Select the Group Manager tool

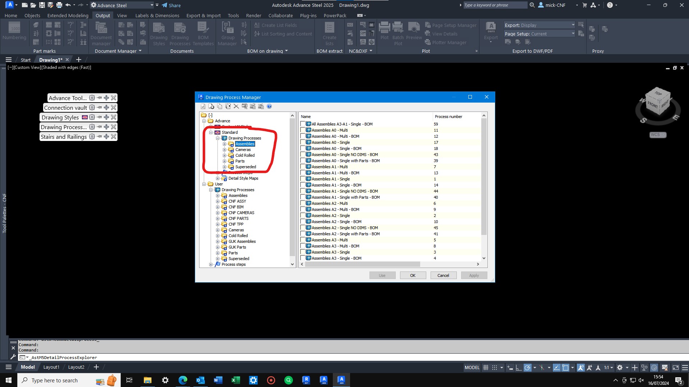(227, 33)
